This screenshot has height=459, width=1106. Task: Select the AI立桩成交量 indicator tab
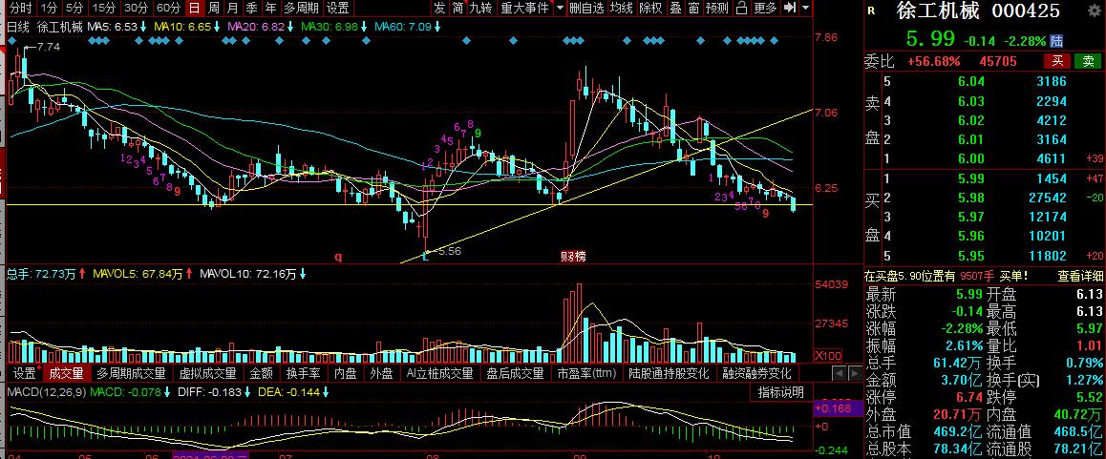click(439, 373)
